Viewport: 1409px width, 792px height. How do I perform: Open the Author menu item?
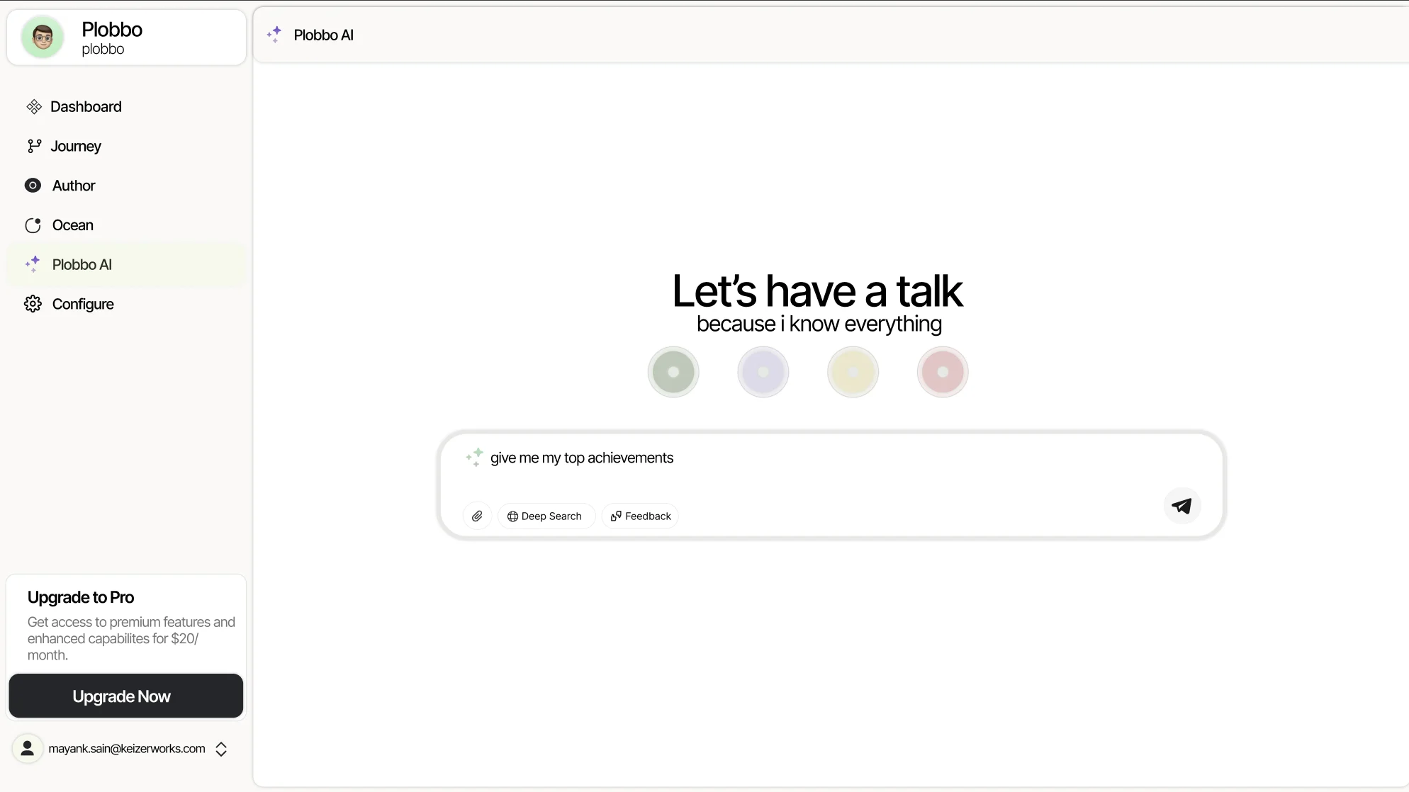coord(126,186)
